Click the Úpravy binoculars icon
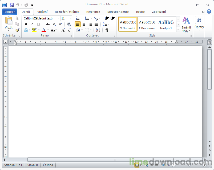 pyautogui.click(x=199, y=20)
